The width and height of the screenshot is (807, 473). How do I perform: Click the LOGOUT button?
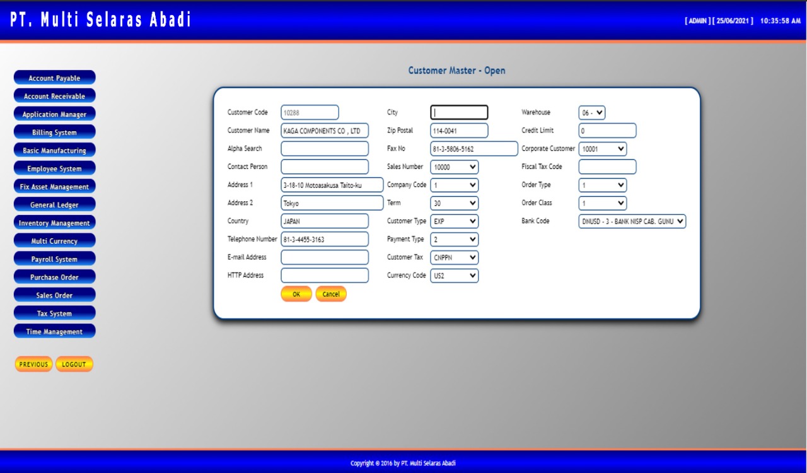[74, 364]
